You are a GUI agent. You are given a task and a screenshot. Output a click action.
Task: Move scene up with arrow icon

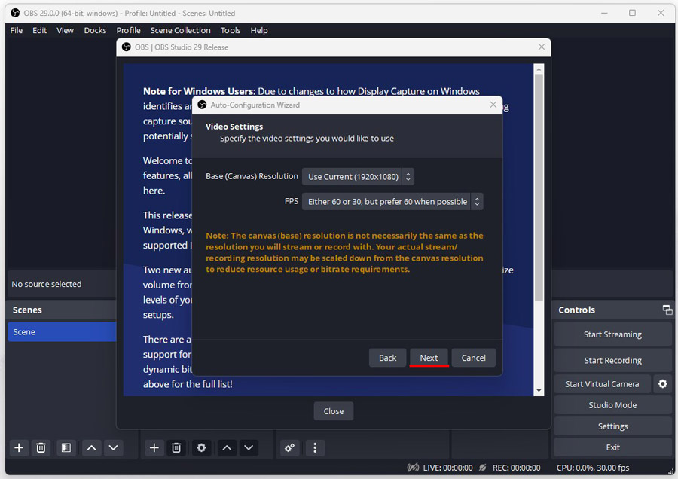click(91, 447)
